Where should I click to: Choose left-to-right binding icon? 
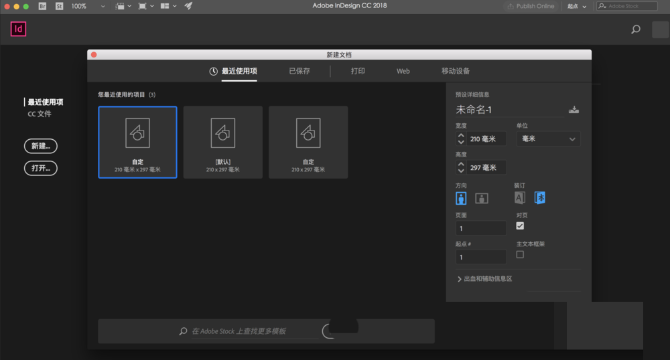[520, 197]
